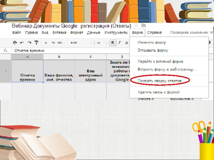Open the Вид menu
Screen dimensions: 214x160
pyautogui.click(x=45, y=33)
